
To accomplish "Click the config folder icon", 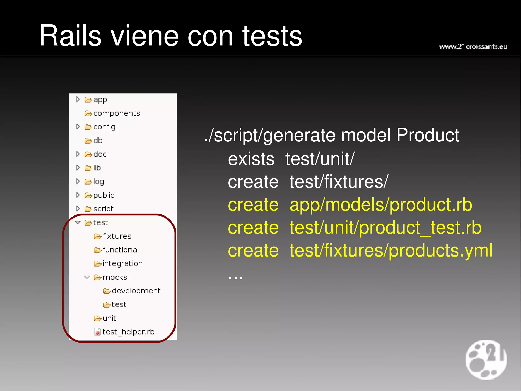I will (x=88, y=127).
